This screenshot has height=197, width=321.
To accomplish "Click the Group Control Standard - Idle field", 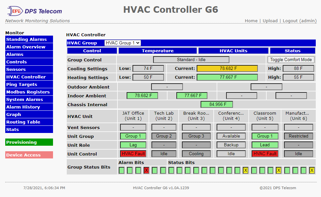I will 191,59.
